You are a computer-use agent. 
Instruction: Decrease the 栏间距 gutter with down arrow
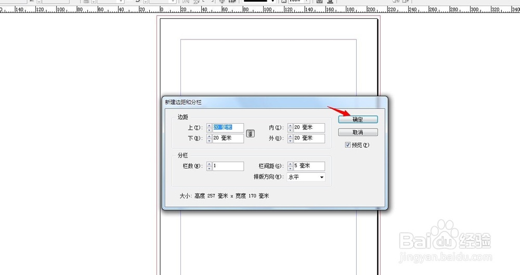click(291, 168)
